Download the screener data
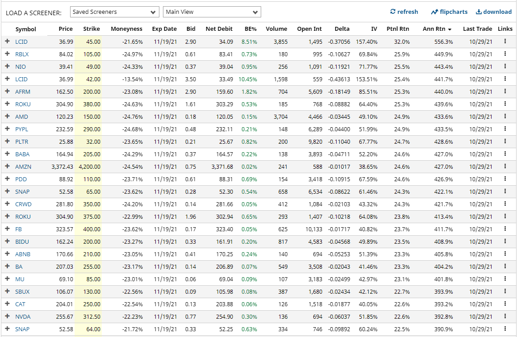The height and width of the screenshot is (337, 517). pos(494,12)
